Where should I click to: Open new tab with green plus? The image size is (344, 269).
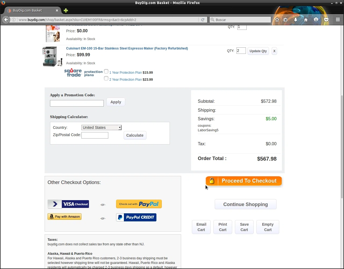point(66,10)
